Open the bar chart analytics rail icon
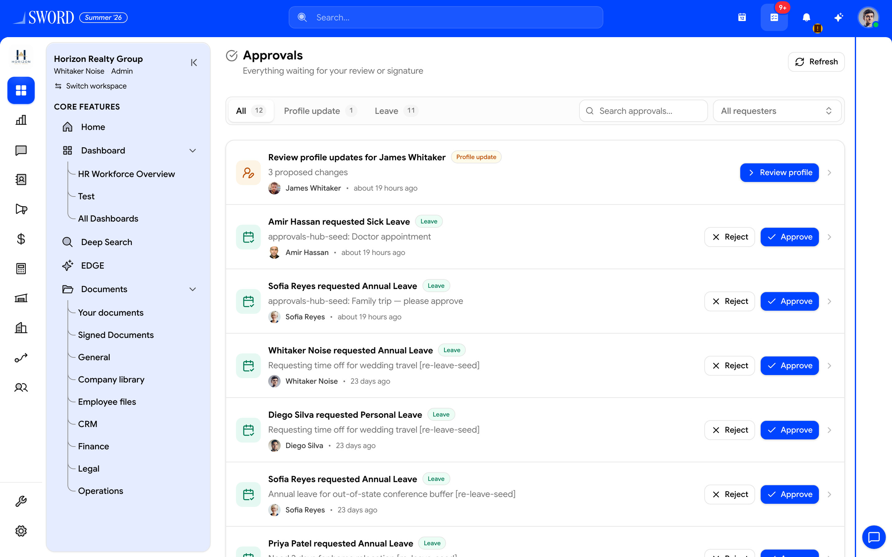 pos(21,120)
